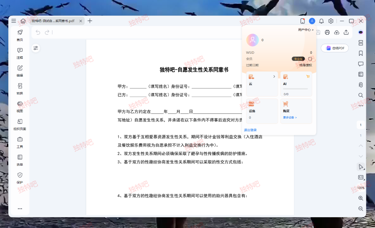Click the mobile device icon in title bar
This screenshot has width=375, height=228.
(302, 21)
